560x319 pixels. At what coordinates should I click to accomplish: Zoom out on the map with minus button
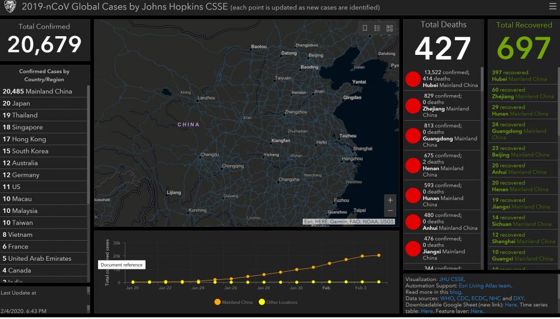(390, 211)
